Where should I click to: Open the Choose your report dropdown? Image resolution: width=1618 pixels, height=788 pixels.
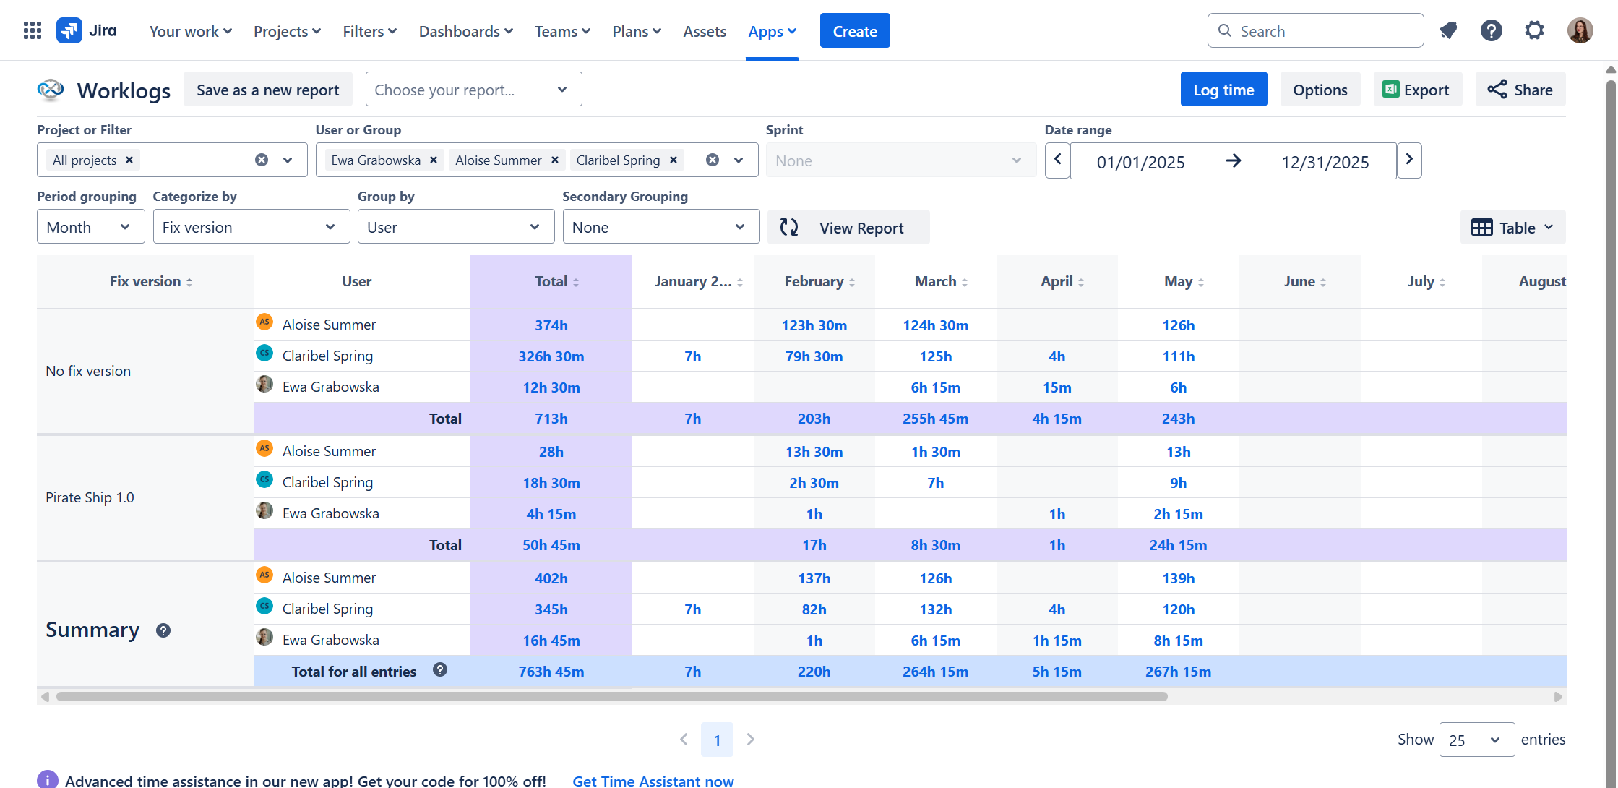[x=473, y=89]
